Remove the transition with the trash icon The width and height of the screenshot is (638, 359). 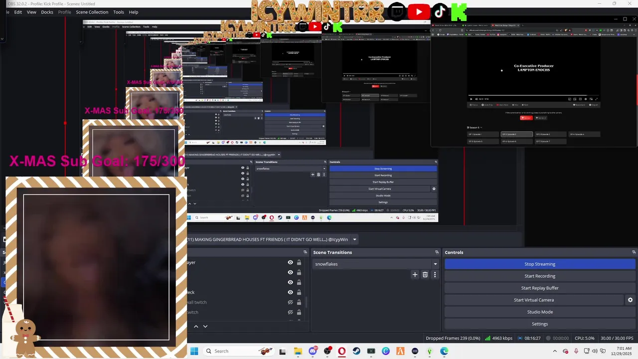(x=425, y=274)
